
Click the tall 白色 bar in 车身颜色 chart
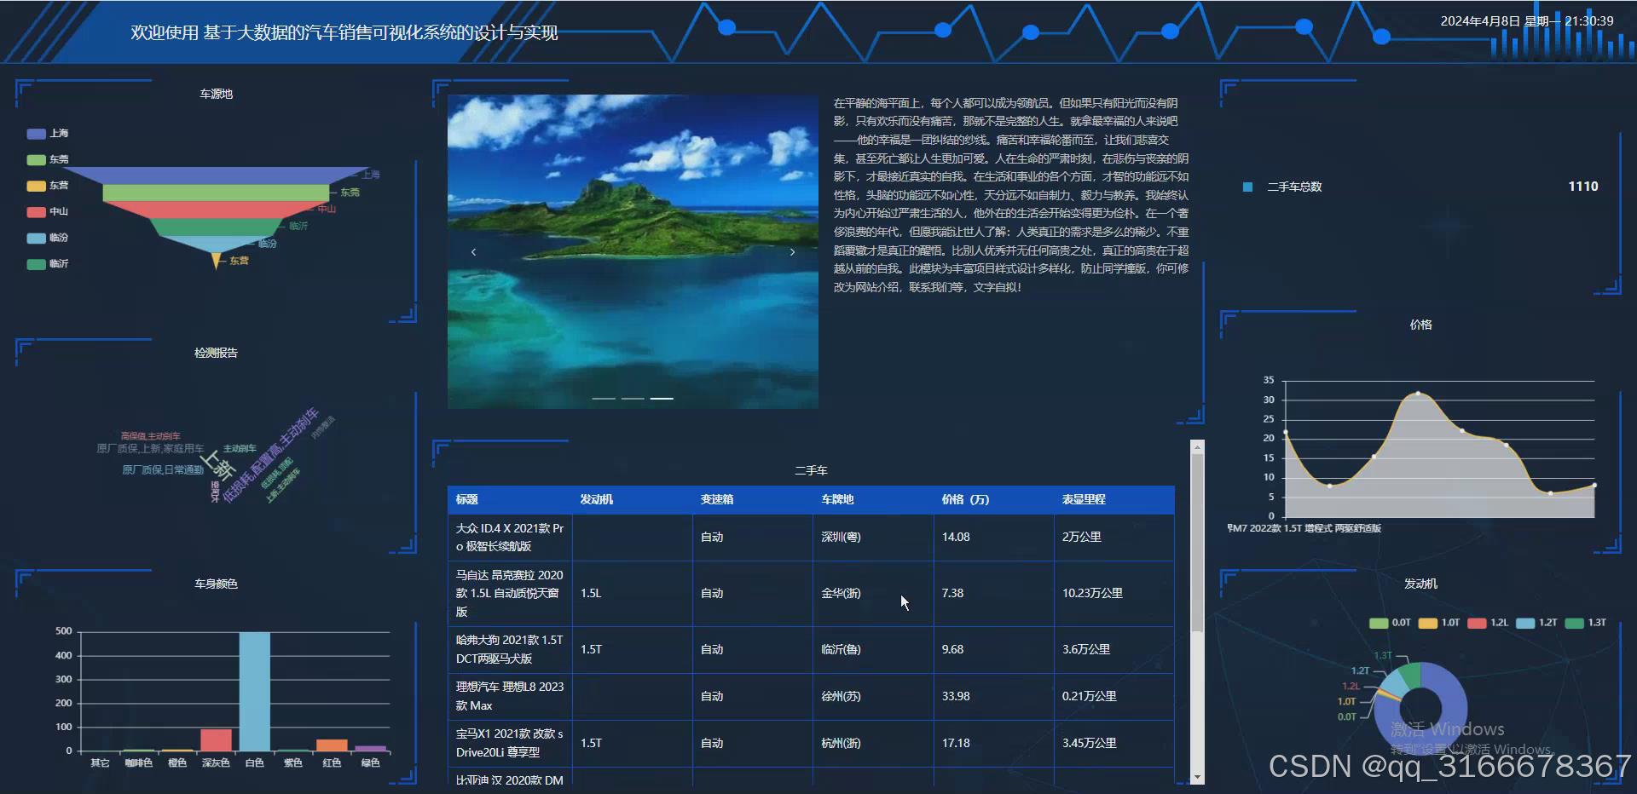(x=254, y=691)
